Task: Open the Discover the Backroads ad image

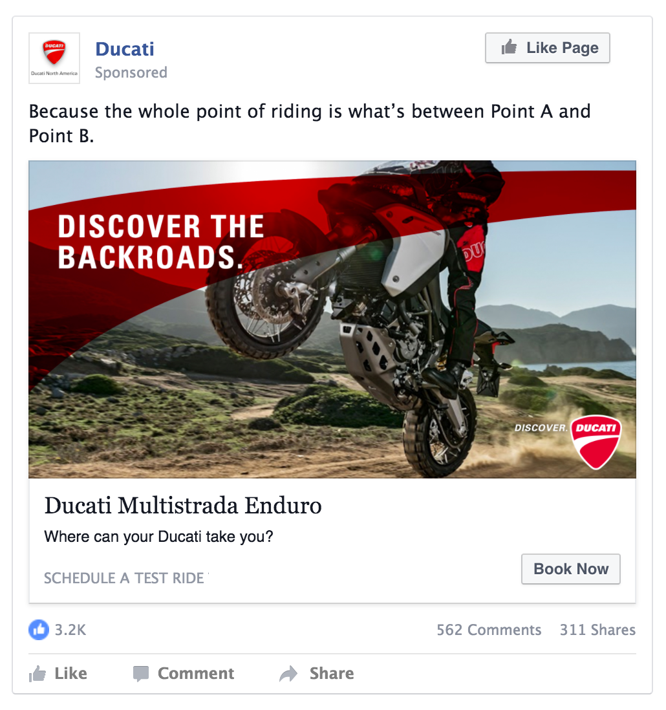Action: [x=332, y=319]
